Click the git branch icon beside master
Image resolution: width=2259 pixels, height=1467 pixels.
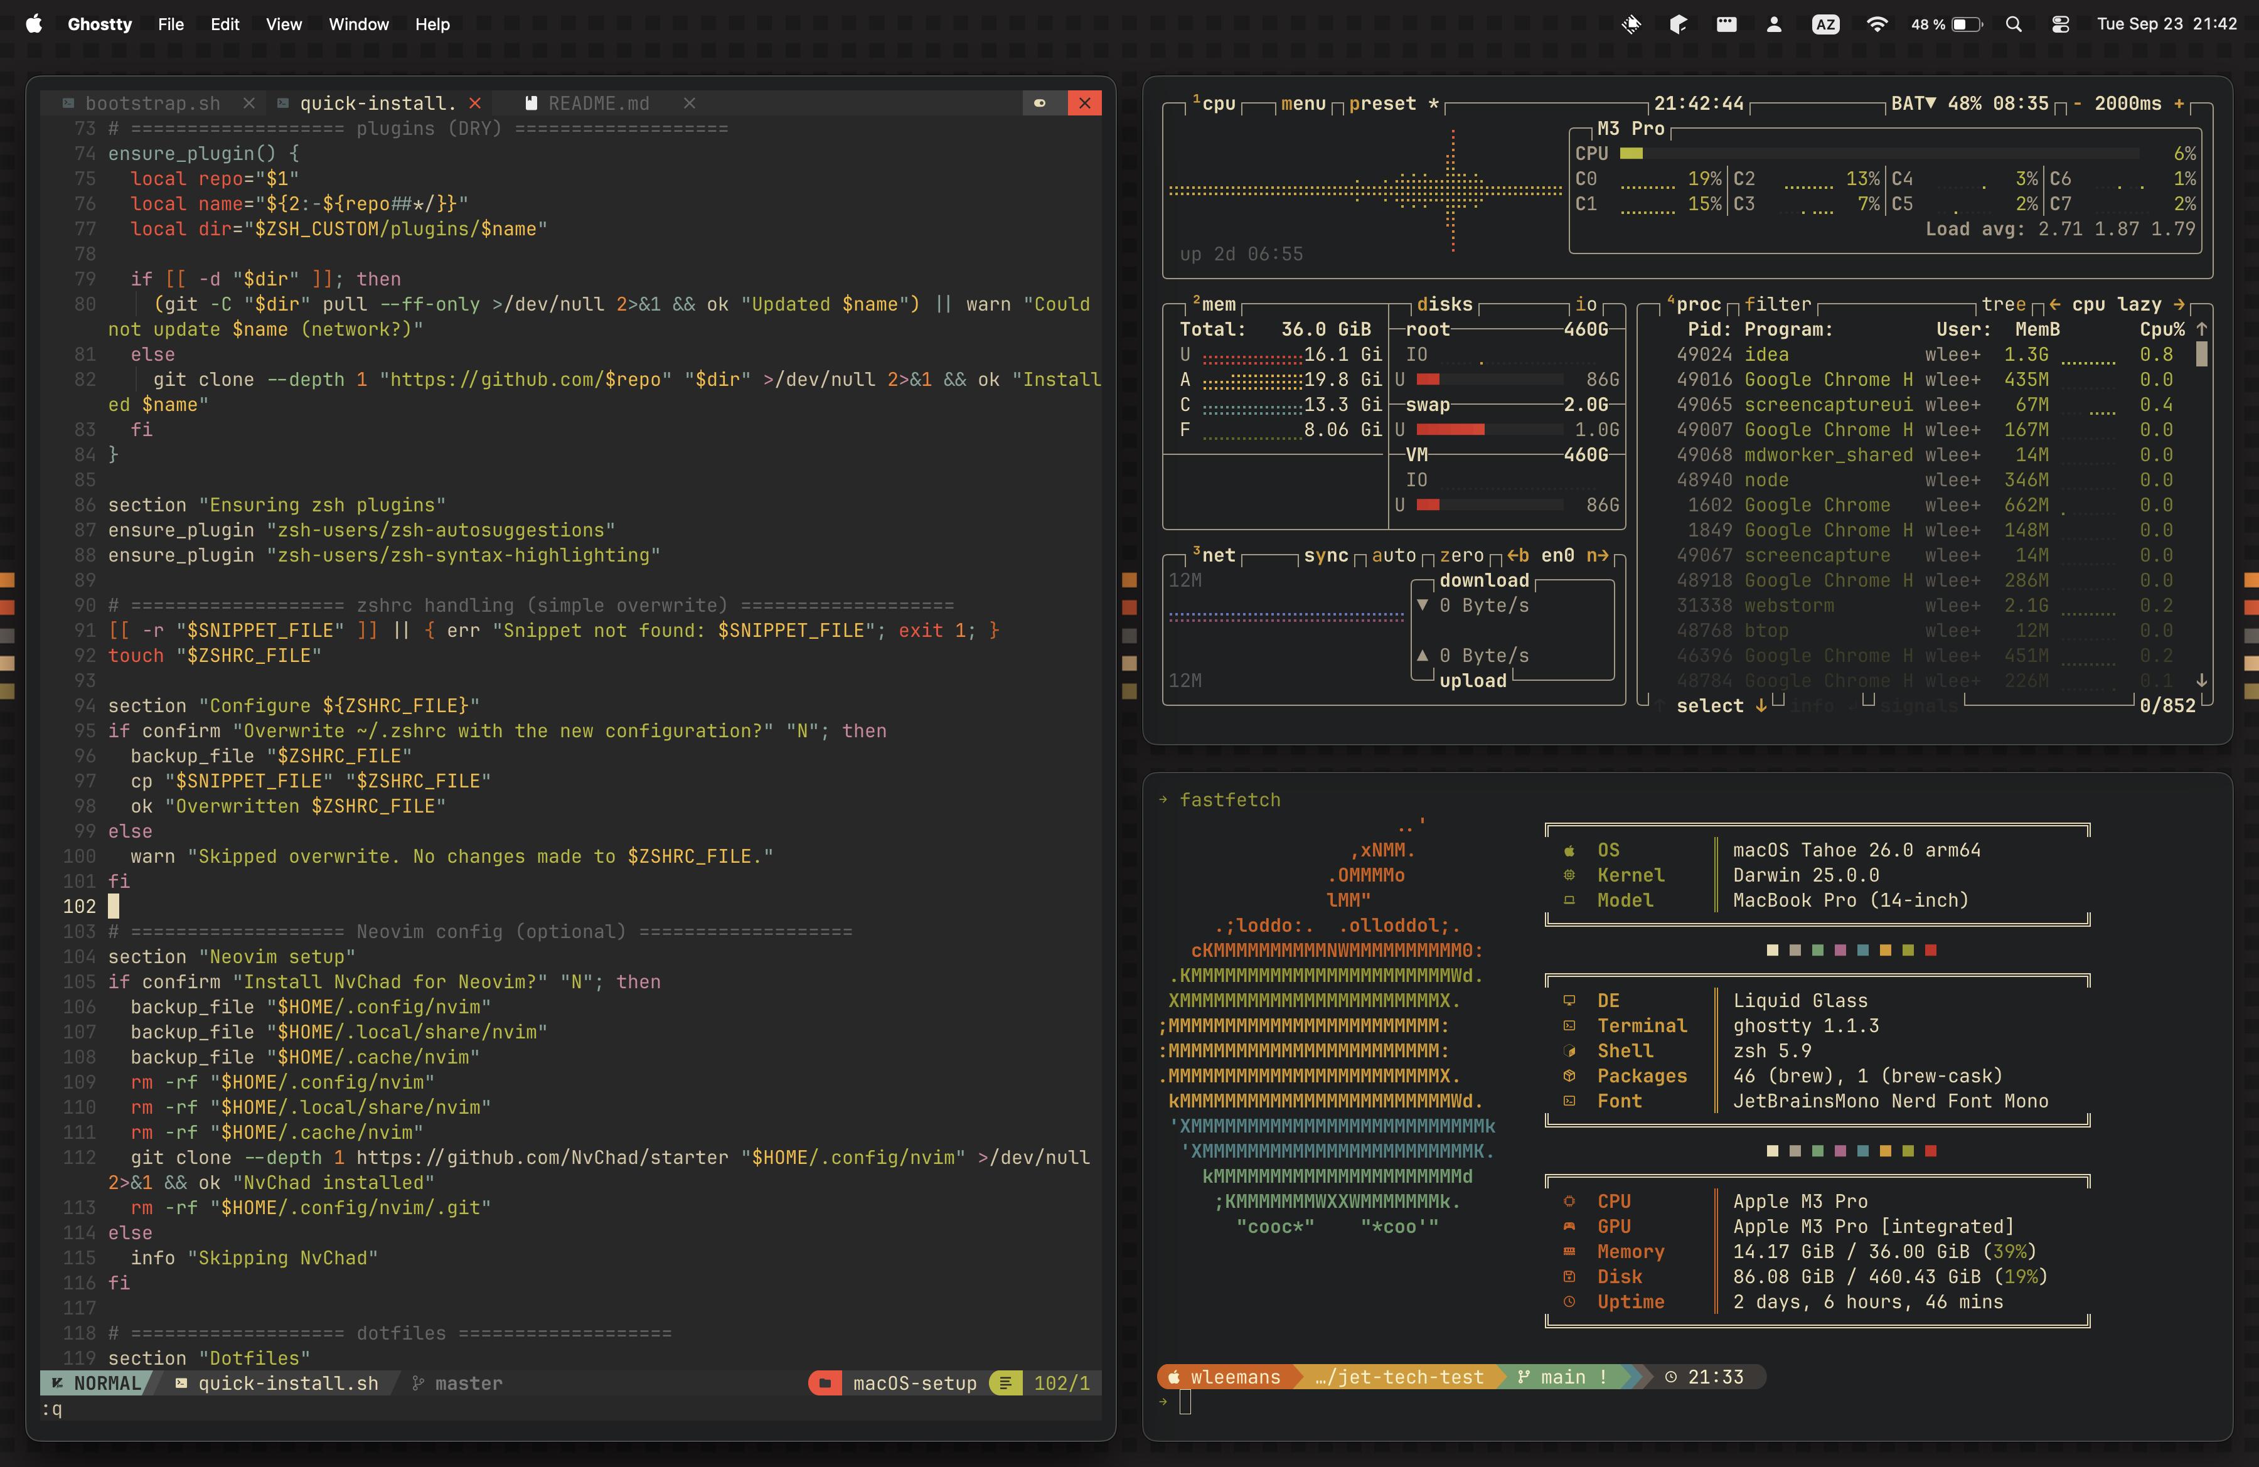tap(418, 1384)
